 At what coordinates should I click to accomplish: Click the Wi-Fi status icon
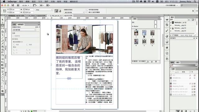point(149,1)
